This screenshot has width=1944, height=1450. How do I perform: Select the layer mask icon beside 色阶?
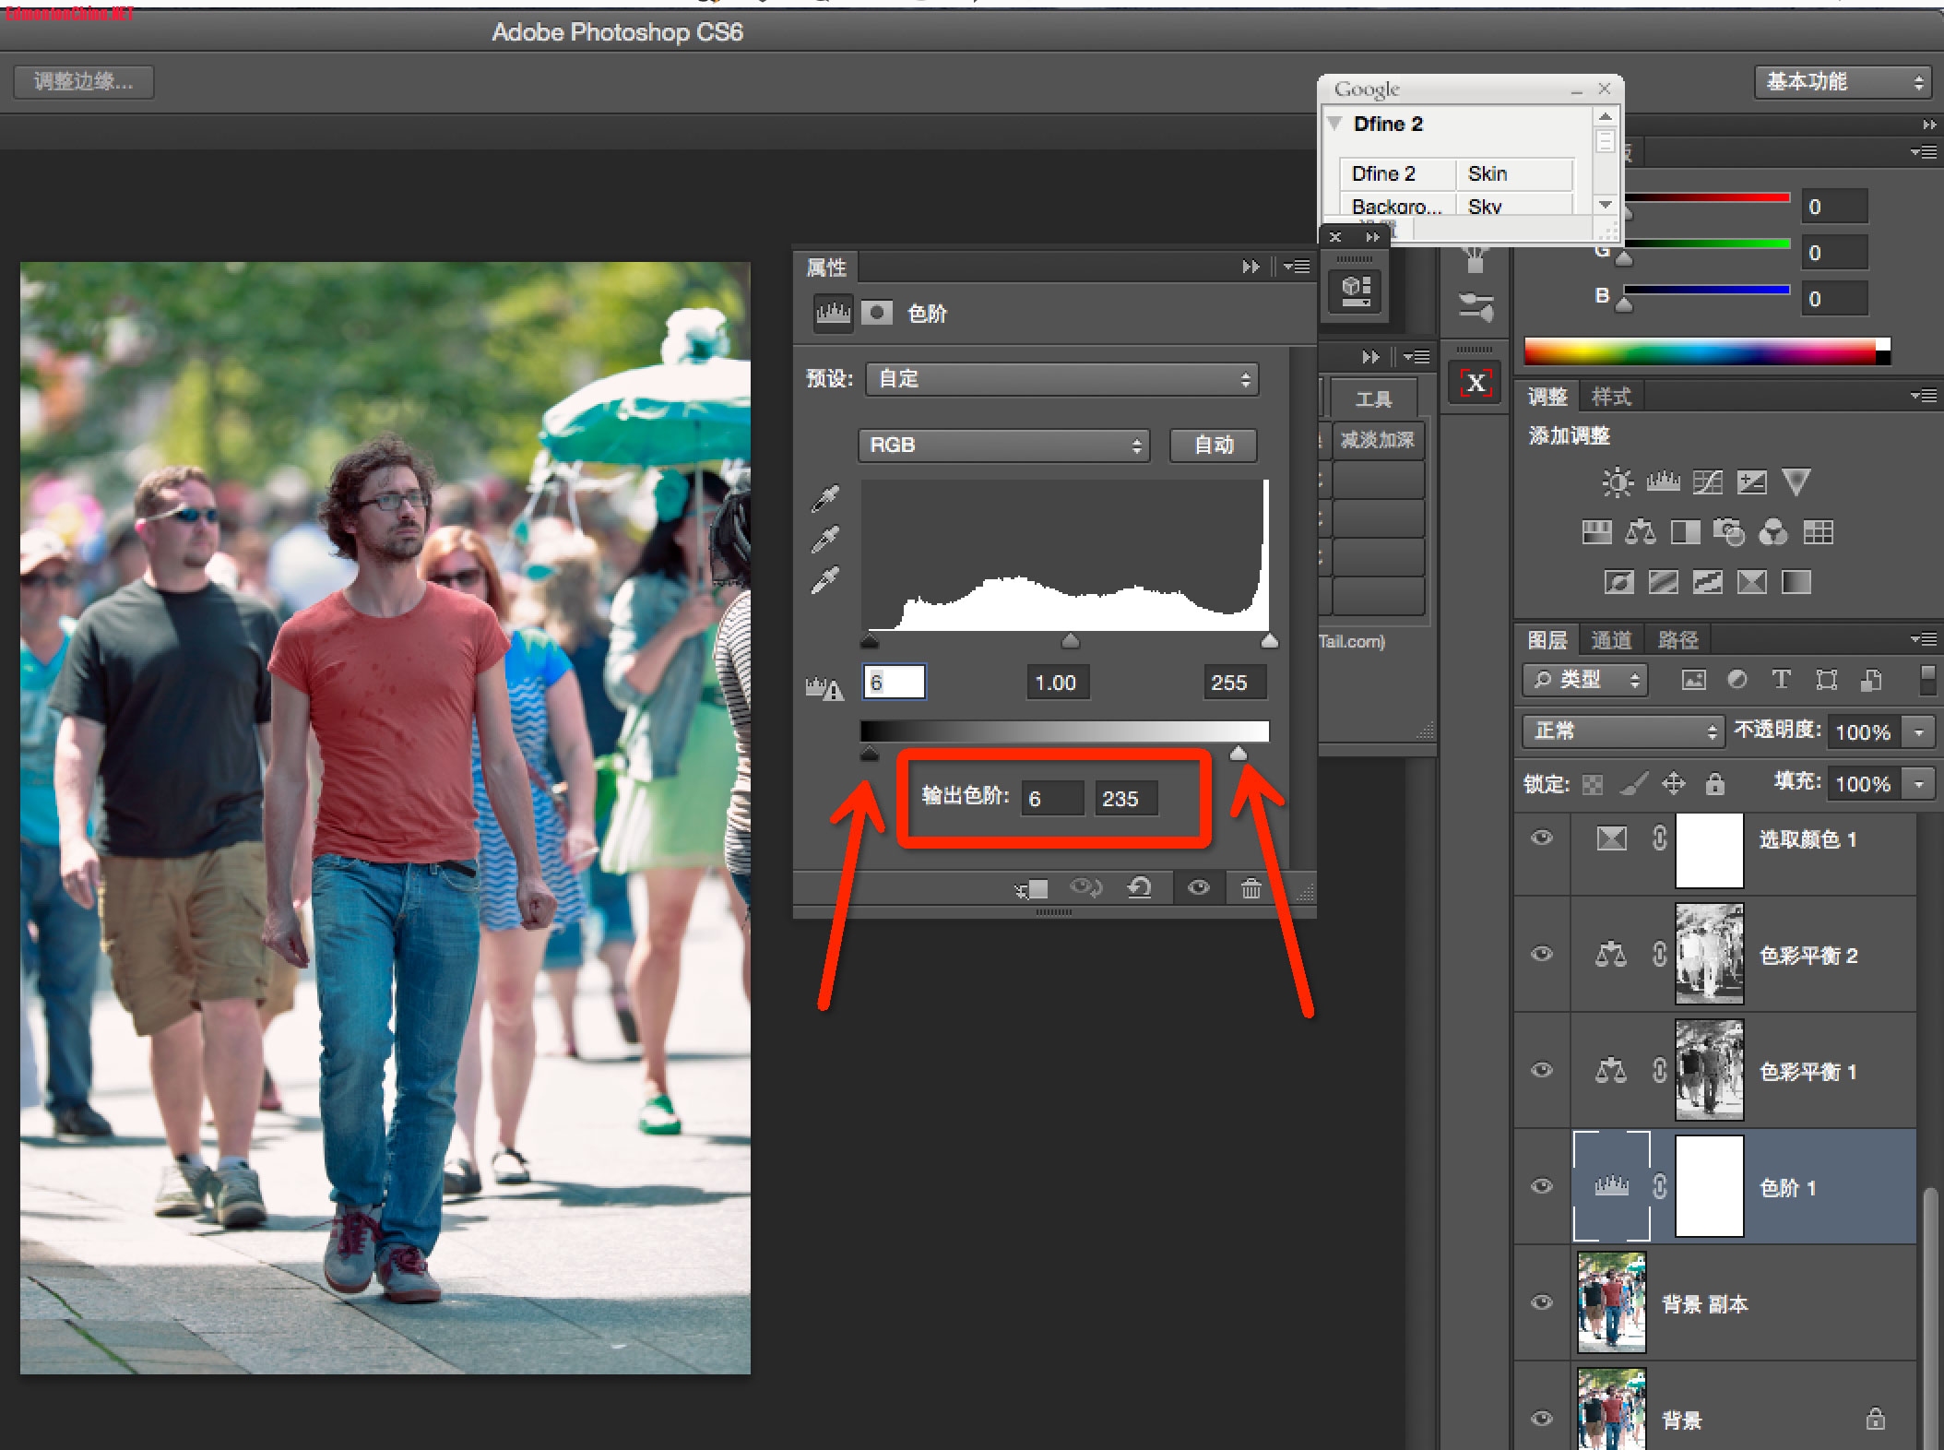pos(877,313)
